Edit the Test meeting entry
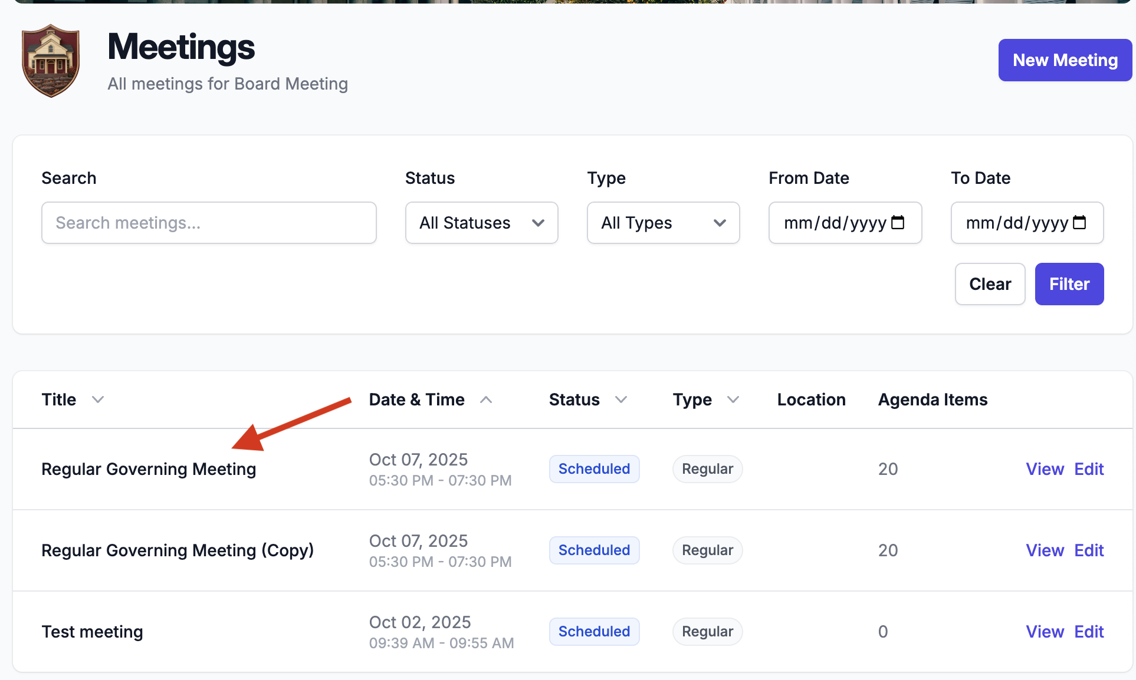 click(x=1089, y=632)
